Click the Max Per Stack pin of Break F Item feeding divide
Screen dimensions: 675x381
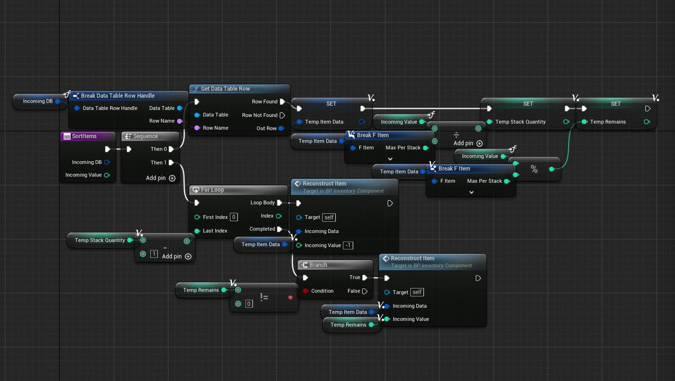pyautogui.click(x=425, y=148)
